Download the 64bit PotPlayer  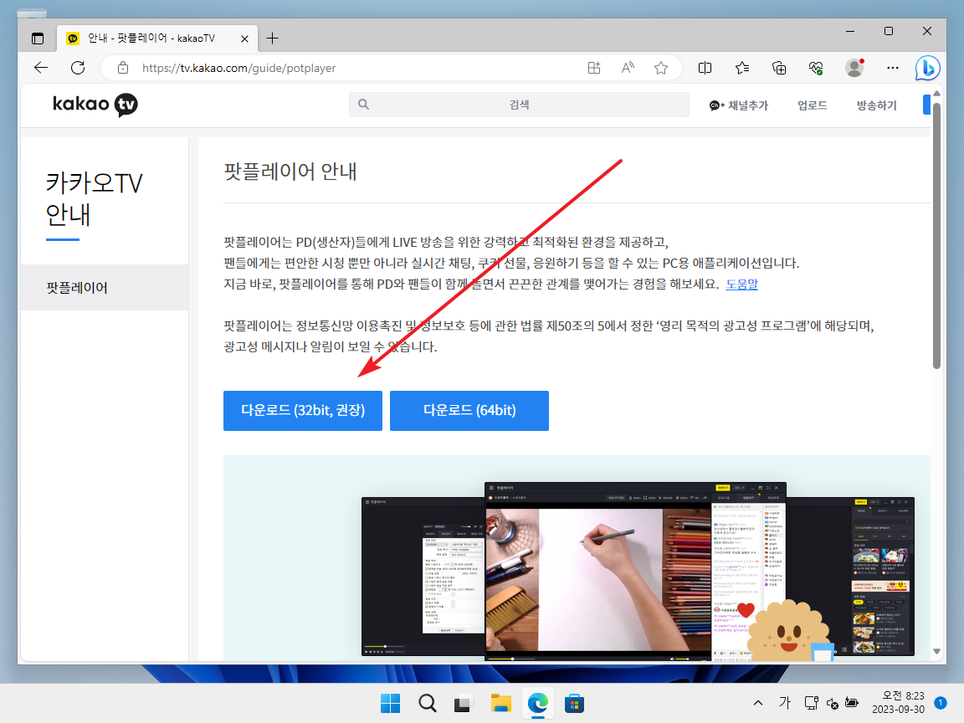click(469, 411)
